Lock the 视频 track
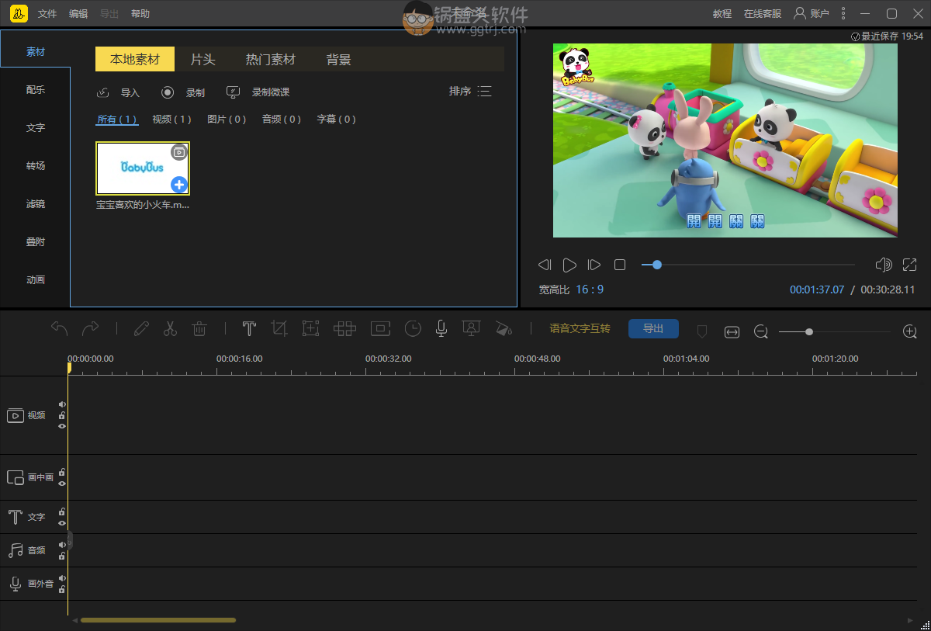The image size is (931, 631). [x=62, y=415]
